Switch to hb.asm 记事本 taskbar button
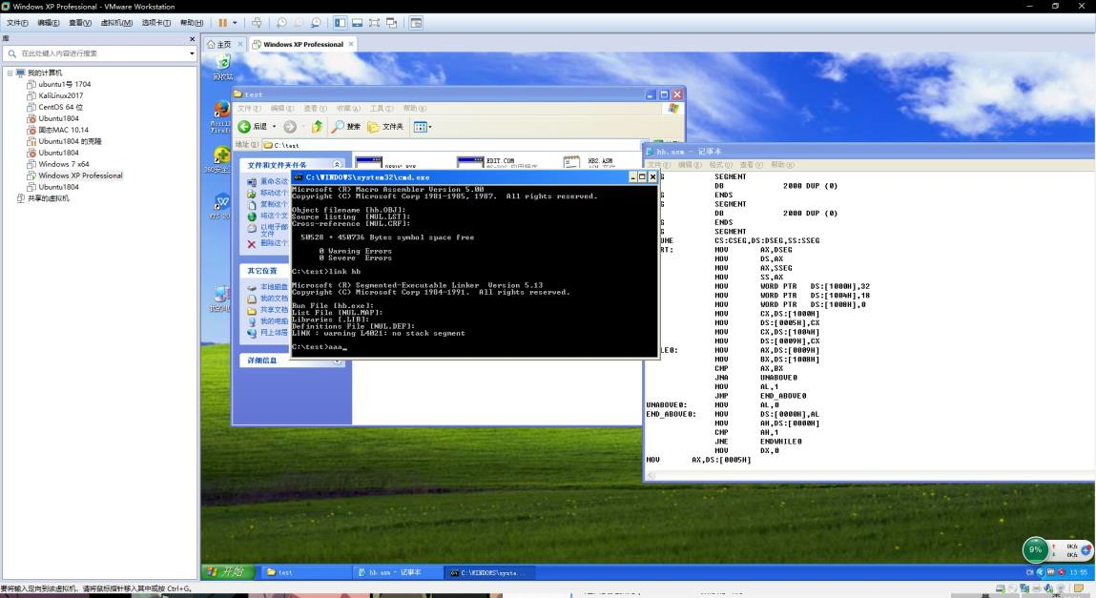The image size is (1096, 598). pos(397,572)
